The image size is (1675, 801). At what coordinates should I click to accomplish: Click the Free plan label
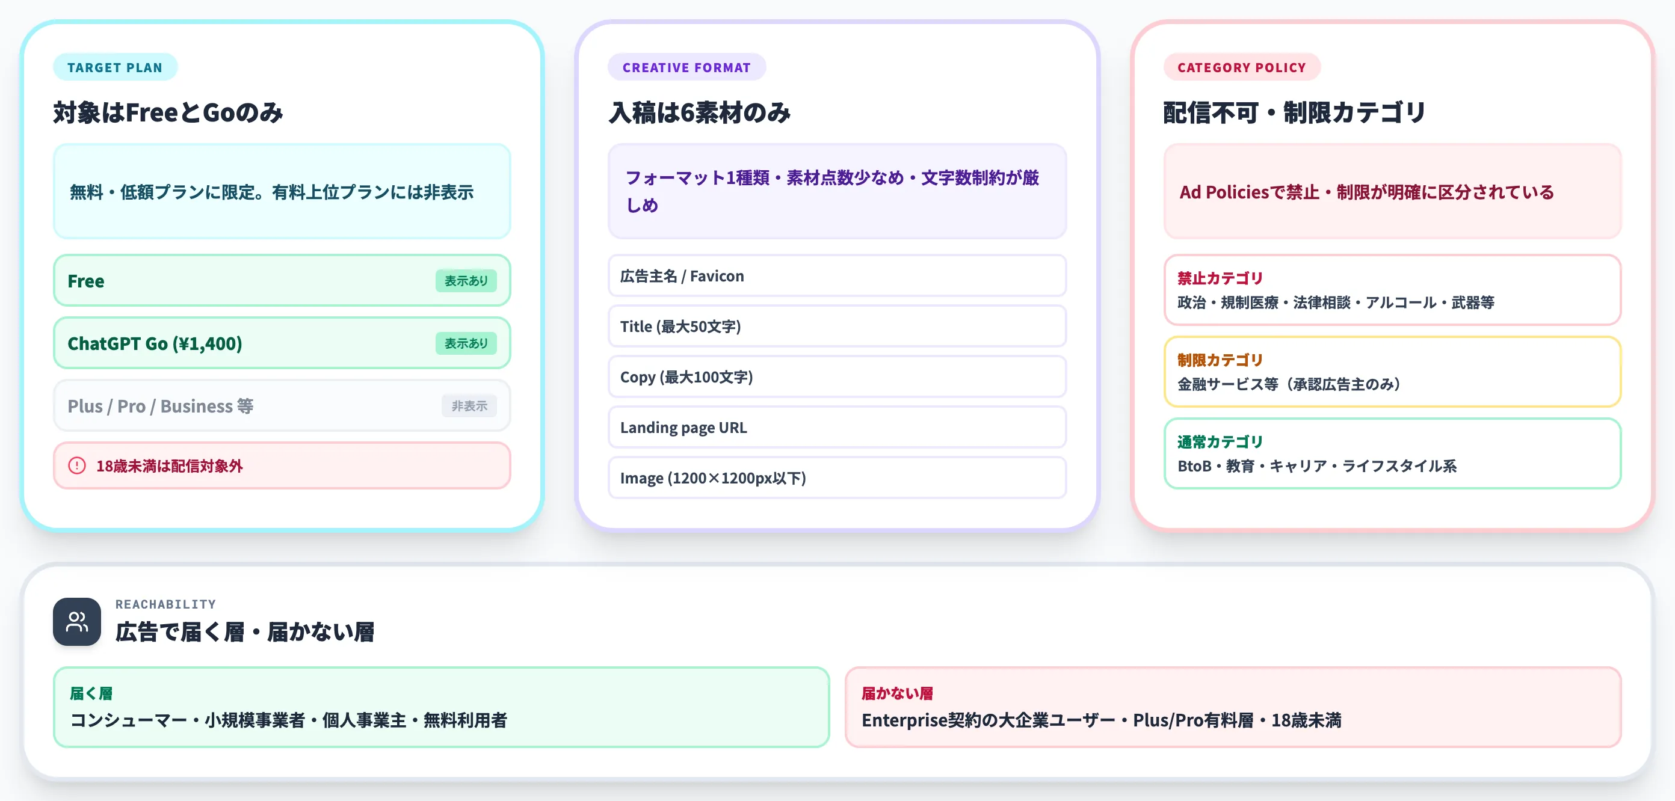coord(86,281)
